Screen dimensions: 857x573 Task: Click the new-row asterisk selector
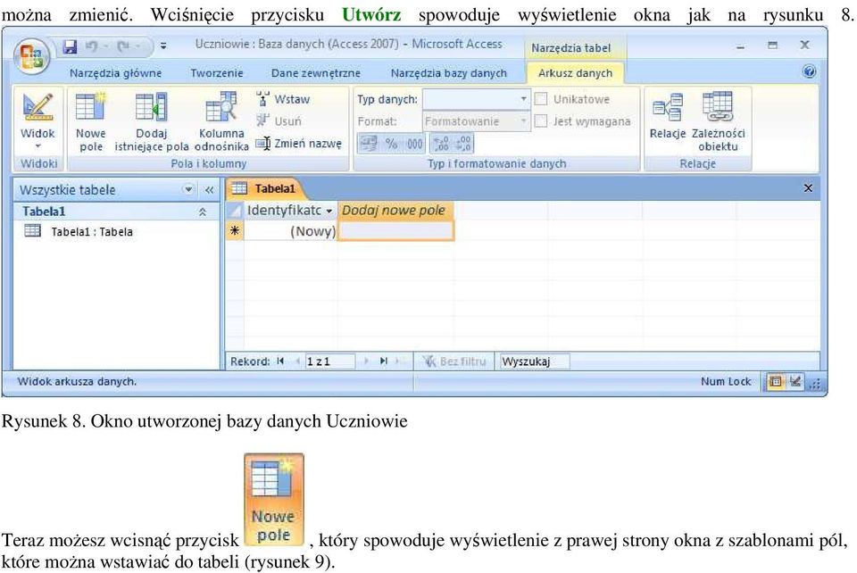tap(235, 230)
